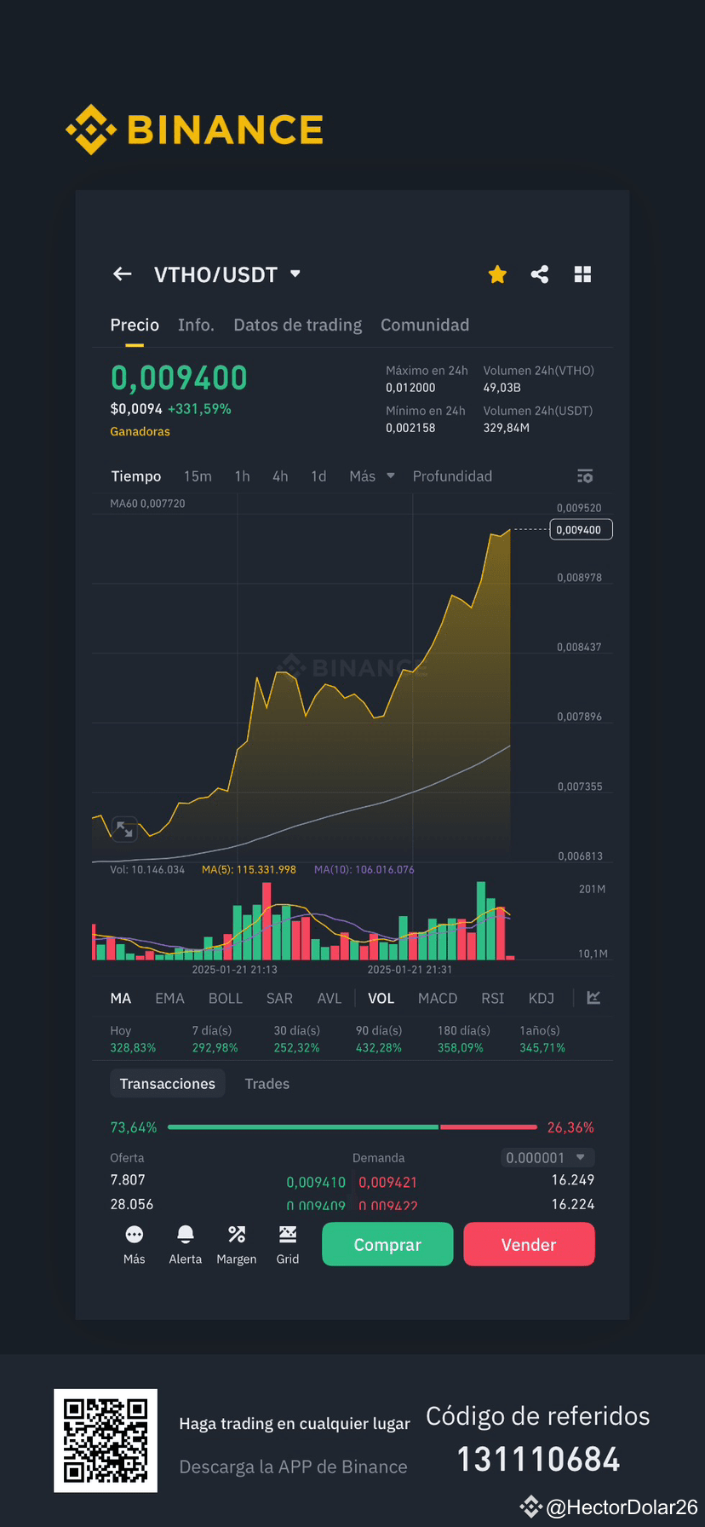Select the 15m chart interval
Image resolution: width=705 pixels, height=1527 pixels.
198,476
